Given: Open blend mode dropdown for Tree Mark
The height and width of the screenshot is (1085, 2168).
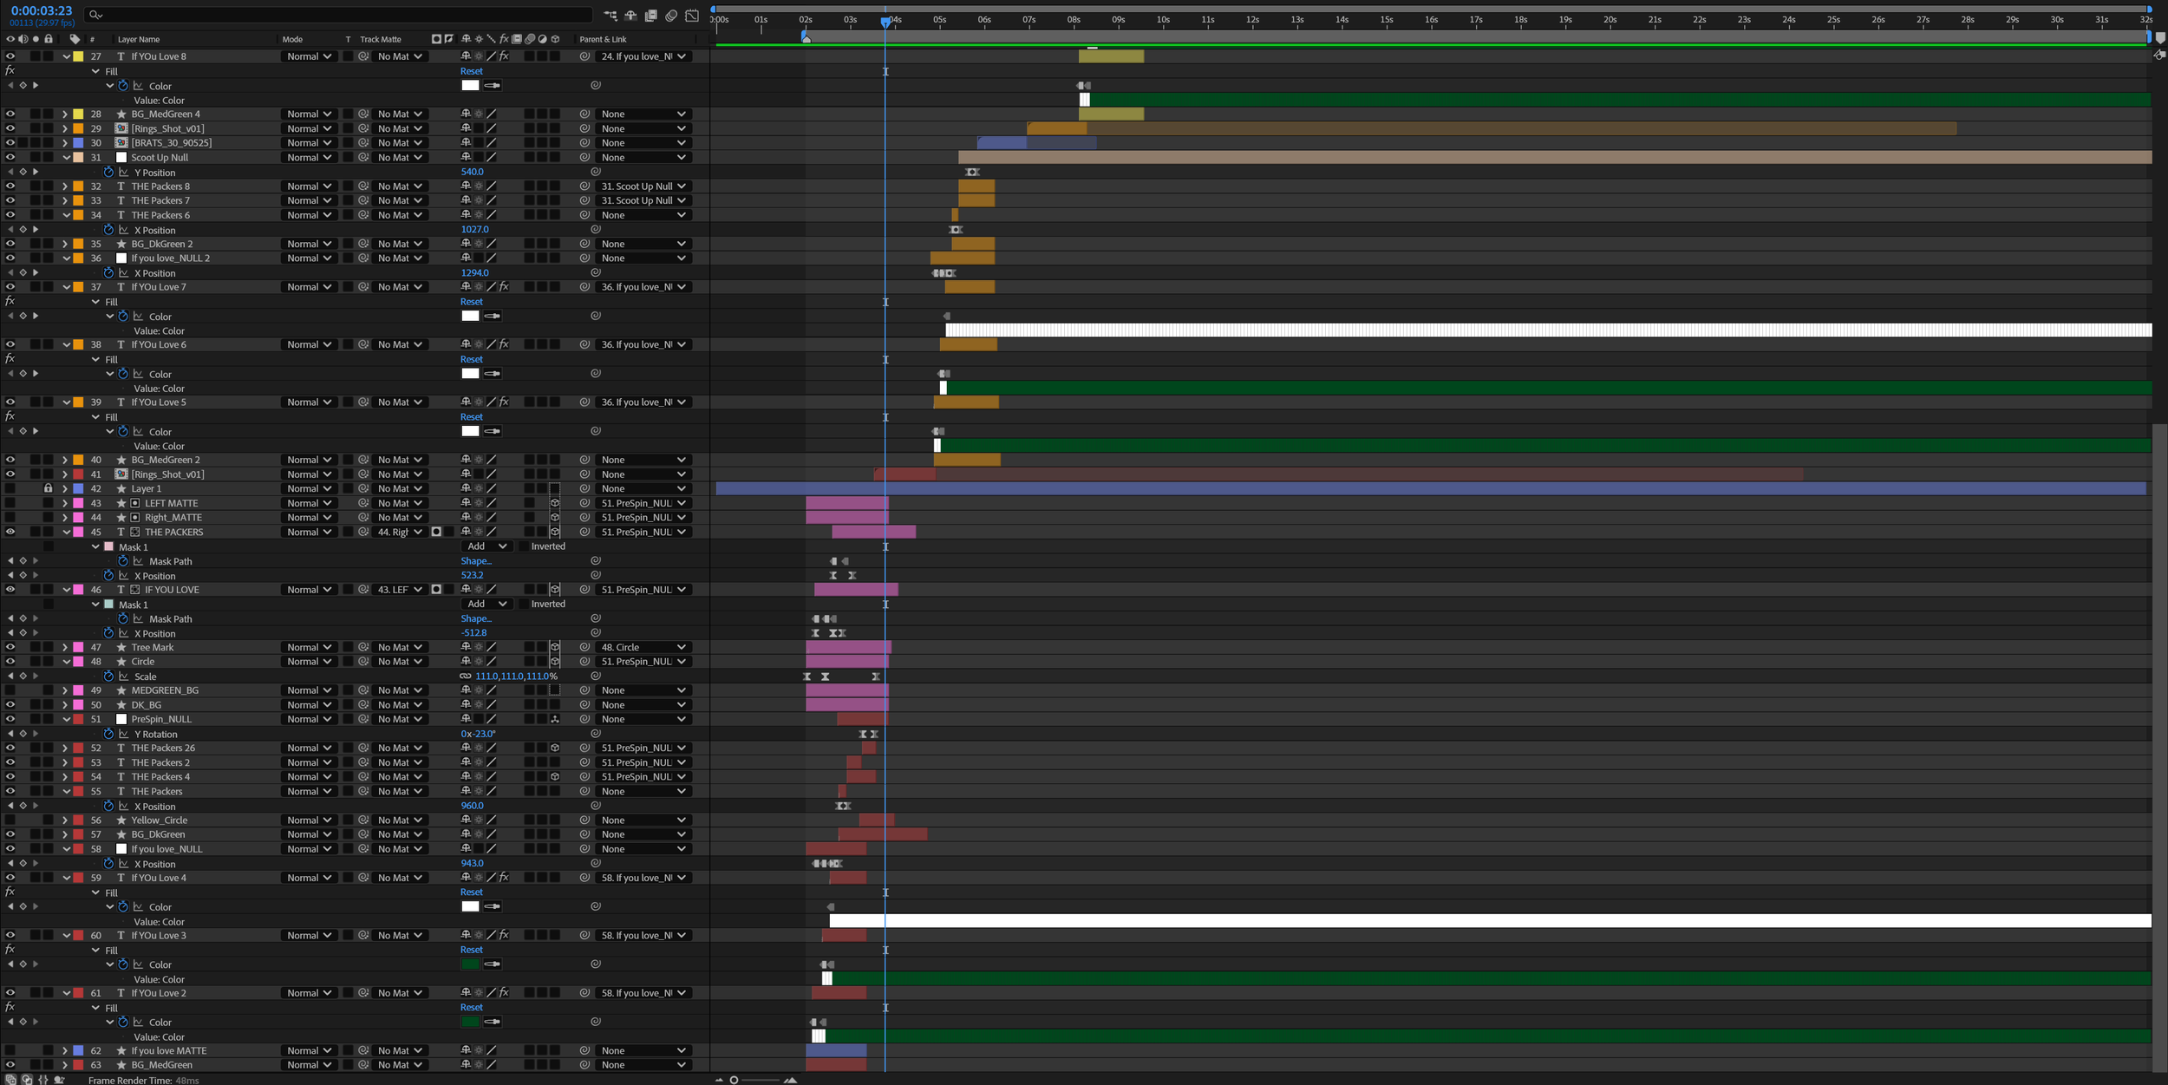Looking at the screenshot, I should (x=309, y=647).
